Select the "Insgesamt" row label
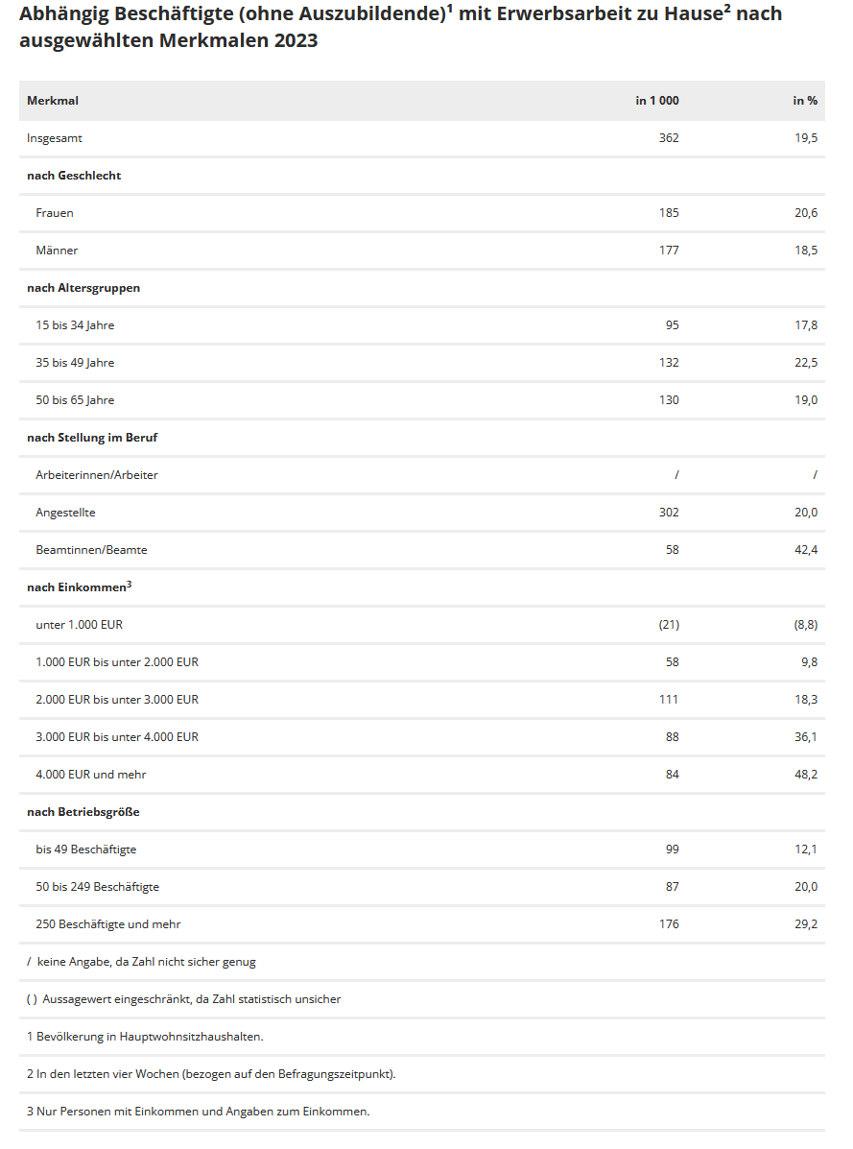Viewport: 853px width, 1149px height. [55, 138]
